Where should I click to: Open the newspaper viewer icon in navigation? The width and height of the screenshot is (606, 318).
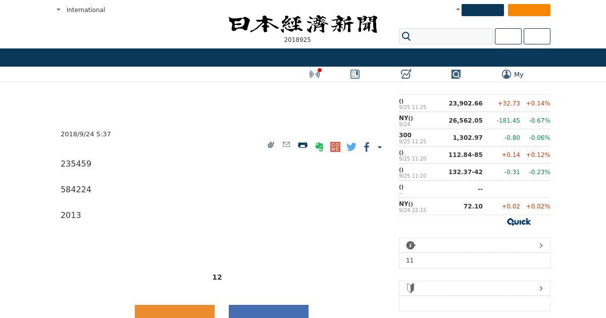355,74
